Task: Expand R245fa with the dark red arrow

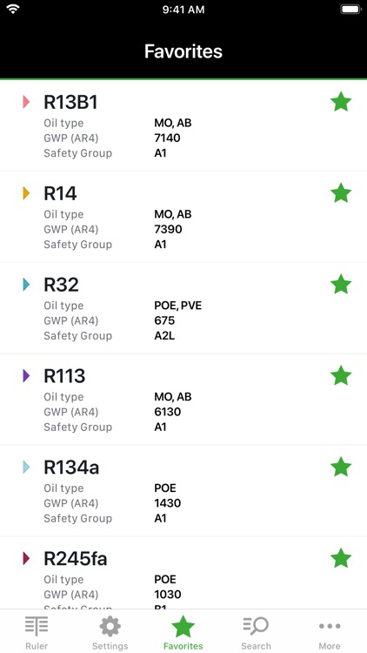Action: tap(26, 558)
